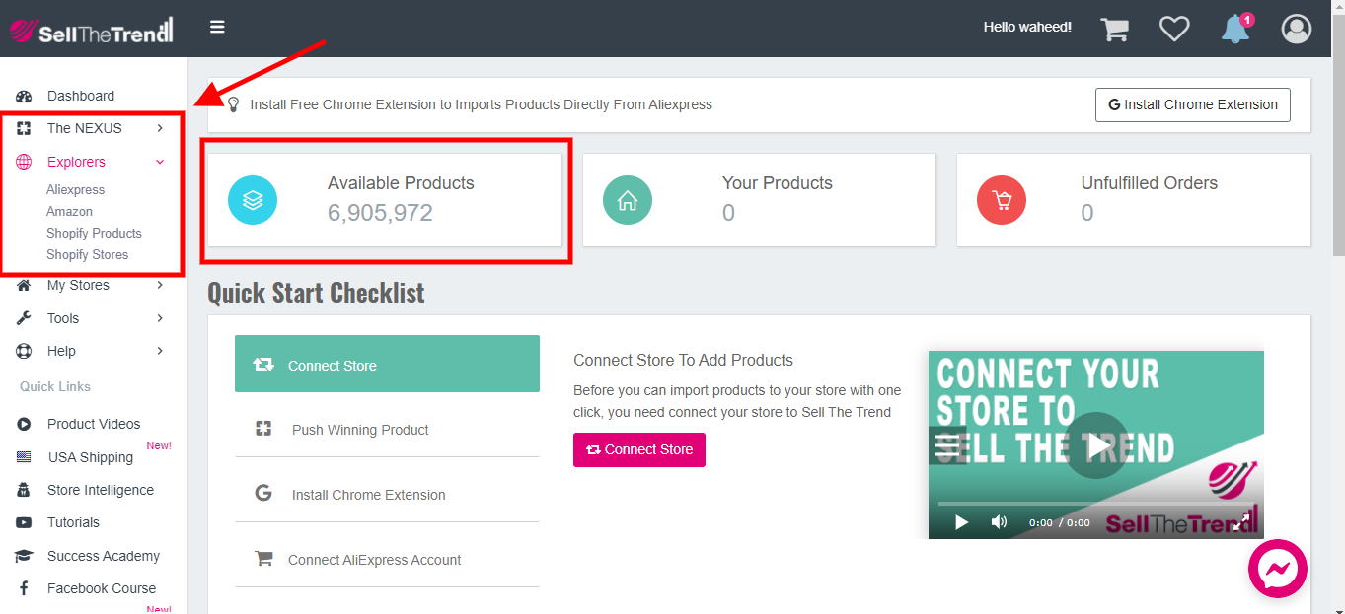The height and width of the screenshot is (614, 1345).
Task: Click the Available Products stack icon
Action: click(253, 200)
